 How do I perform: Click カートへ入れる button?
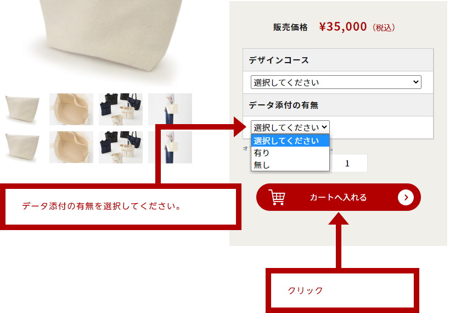pos(339,197)
